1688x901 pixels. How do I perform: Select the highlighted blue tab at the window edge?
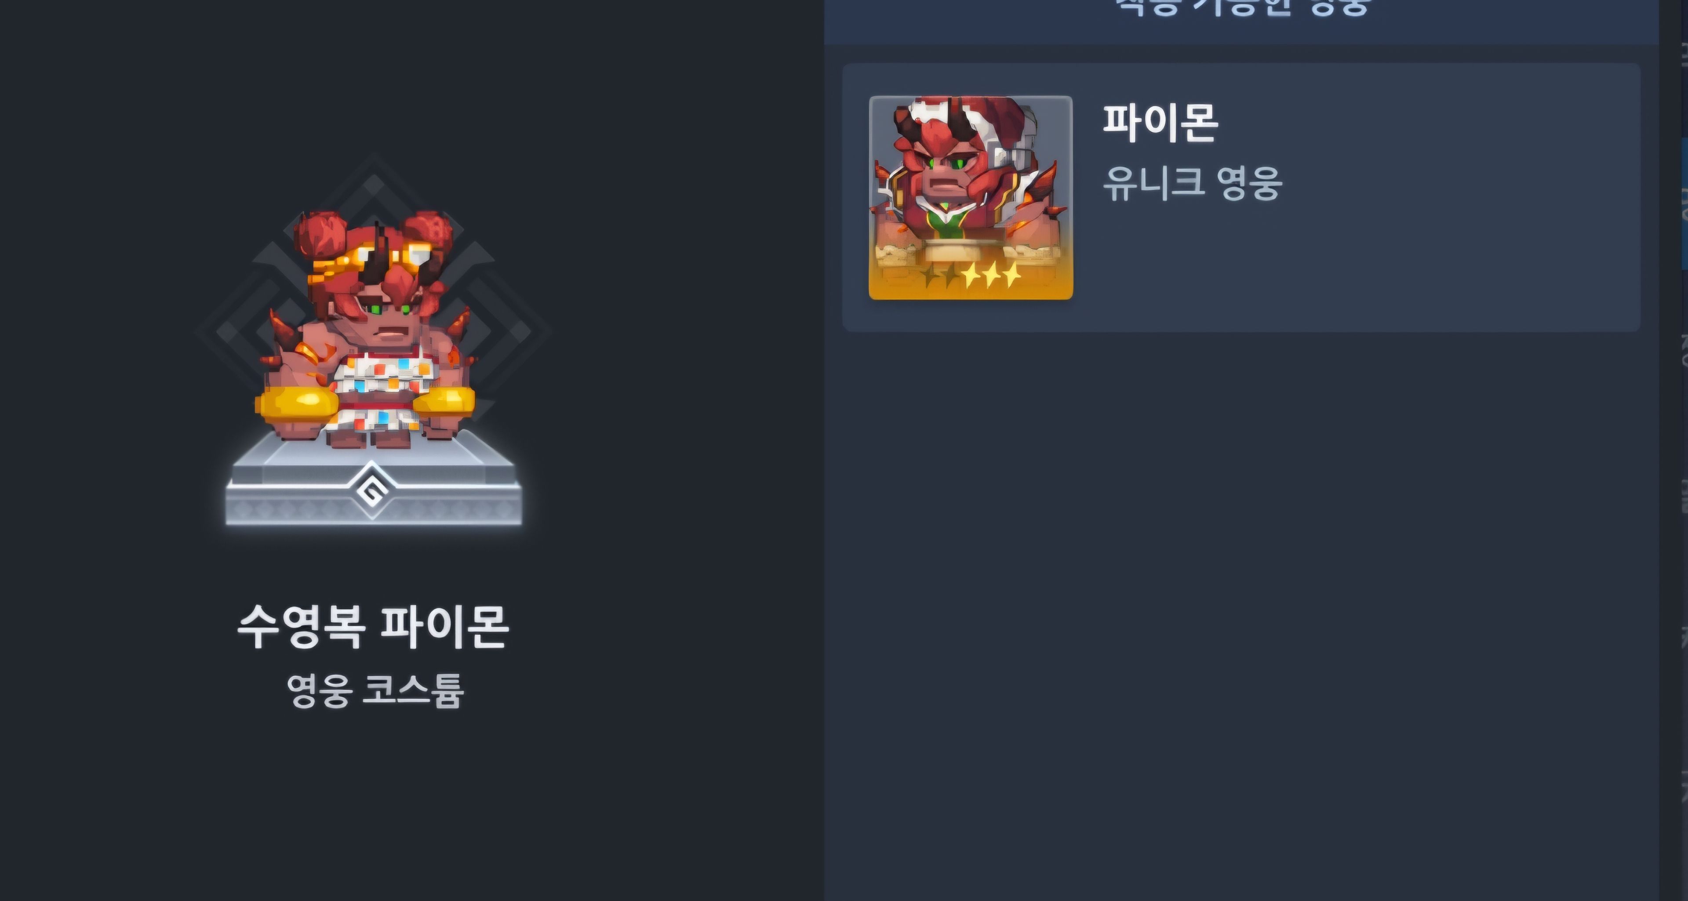pyautogui.click(x=1685, y=203)
